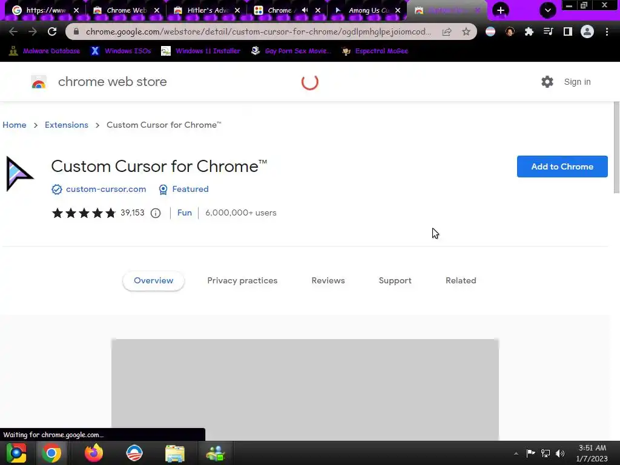Reload the current page
Image resolution: width=620 pixels, height=465 pixels.
(52, 31)
